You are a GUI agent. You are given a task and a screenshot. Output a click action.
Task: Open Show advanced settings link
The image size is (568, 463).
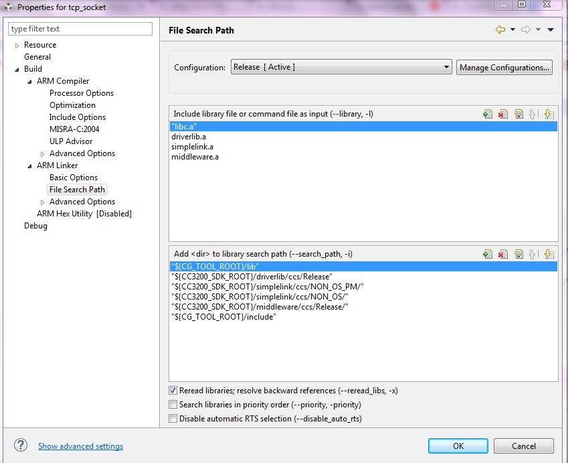click(80, 446)
